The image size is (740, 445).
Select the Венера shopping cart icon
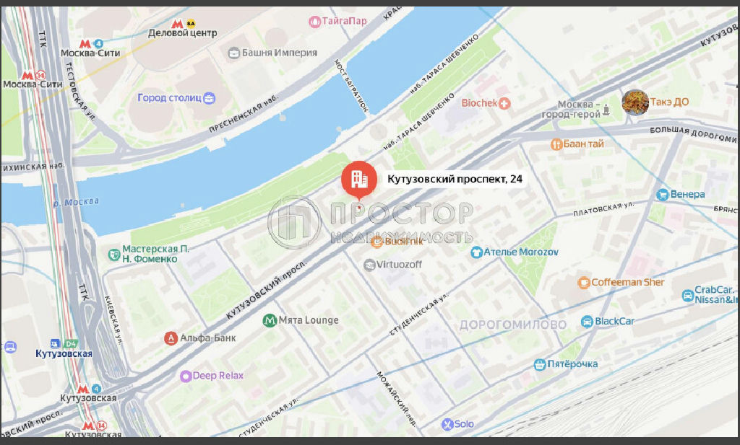click(x=663, y=195)
